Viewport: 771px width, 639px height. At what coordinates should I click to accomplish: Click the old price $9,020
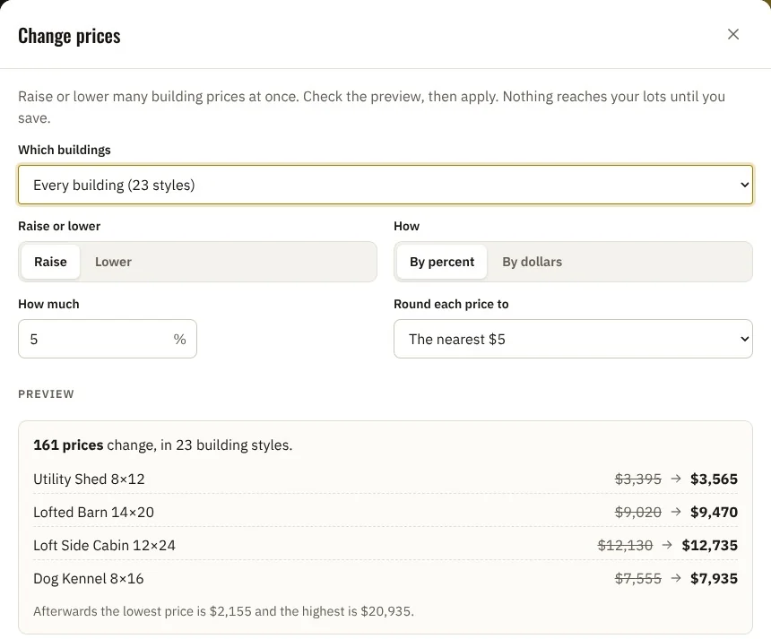point(637,512)
